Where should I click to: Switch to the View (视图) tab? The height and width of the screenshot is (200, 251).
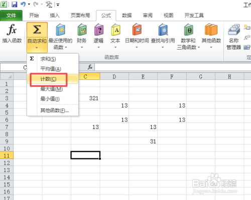(x=168, y=15)
